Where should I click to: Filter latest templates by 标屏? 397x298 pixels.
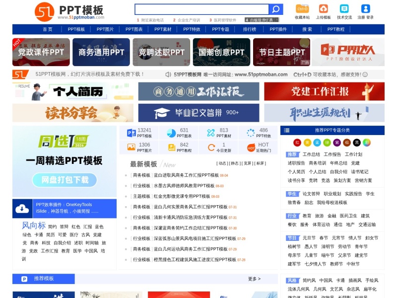260,163
